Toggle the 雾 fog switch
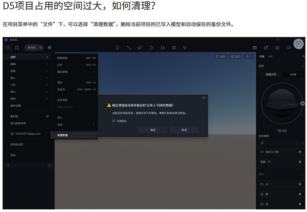This screenshot has height=212, width=307. [301, 194]
